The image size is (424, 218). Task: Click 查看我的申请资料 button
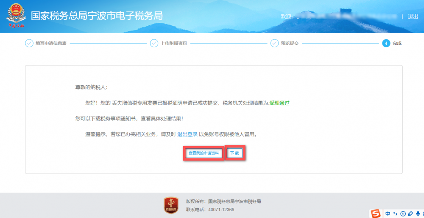pos(204,153)
